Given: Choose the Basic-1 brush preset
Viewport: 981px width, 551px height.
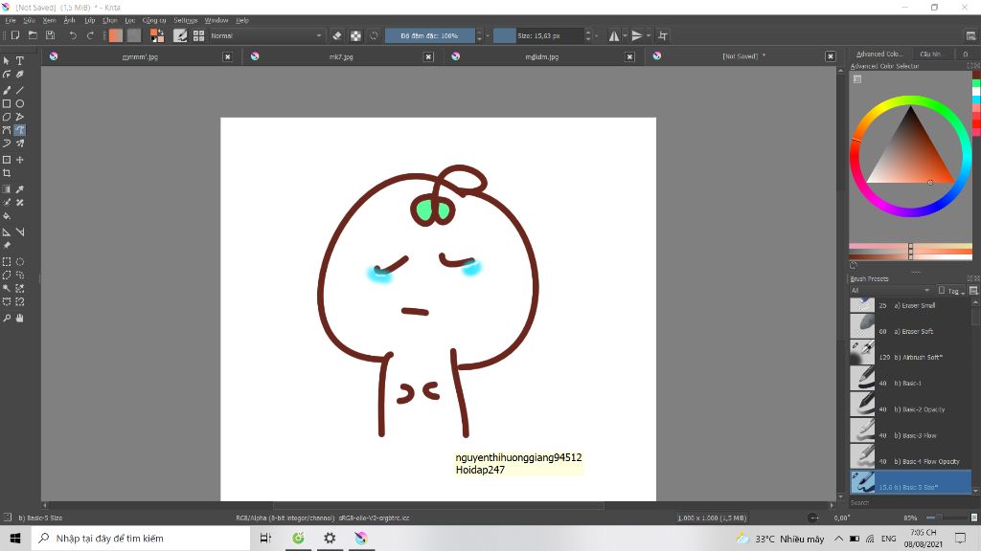Looking at the screenshot, I should [x=910, y=383].
